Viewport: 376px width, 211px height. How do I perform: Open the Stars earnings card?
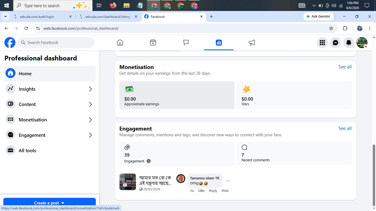coord(294,95)
